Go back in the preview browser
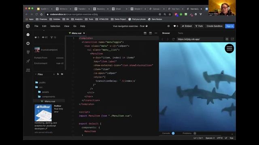This screenshot has height=145, width=259. pos(163,39)
